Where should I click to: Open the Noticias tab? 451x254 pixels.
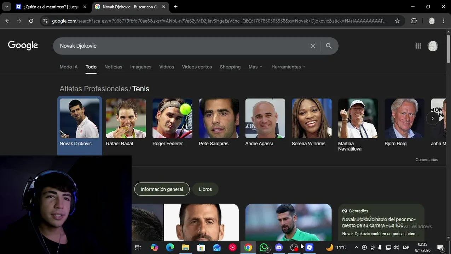click(113, 67)
